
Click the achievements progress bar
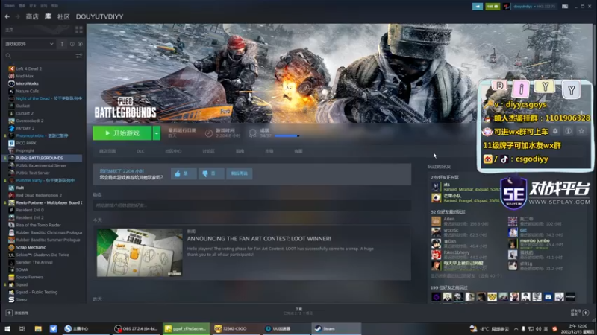(287, 135)
